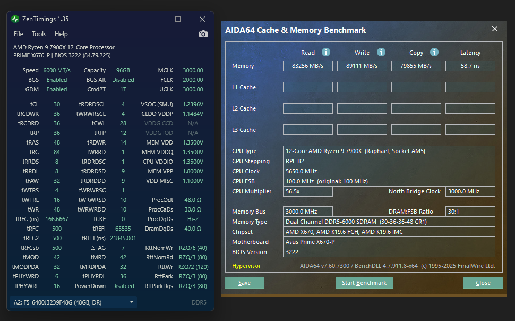Click the tRAS value 48
This screenshot has height=321, width=515.
click(x=57, y=142)
